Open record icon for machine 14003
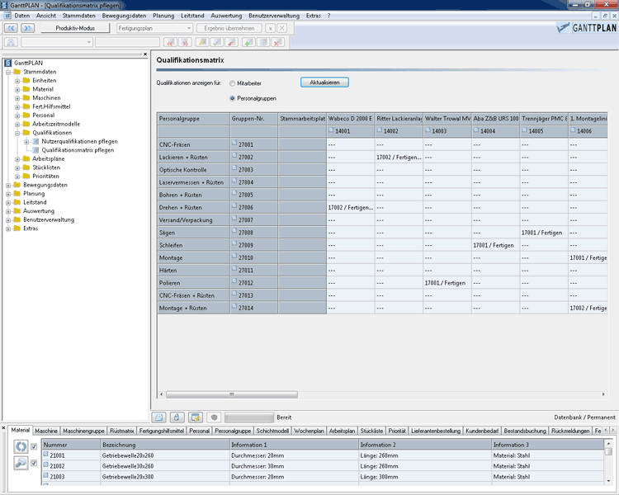 click(x=428, y=130)
